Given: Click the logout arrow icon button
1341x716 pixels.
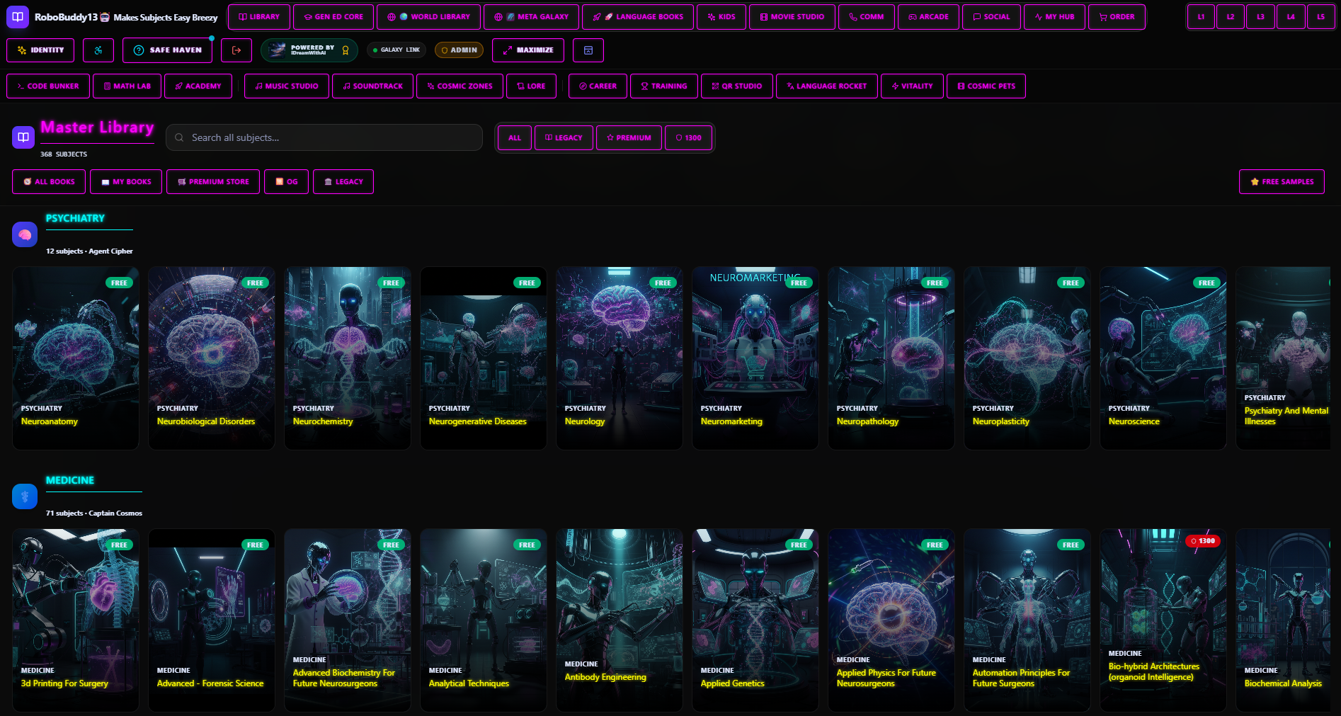Looking at the screenshot, I should click(x=236, y=50).
